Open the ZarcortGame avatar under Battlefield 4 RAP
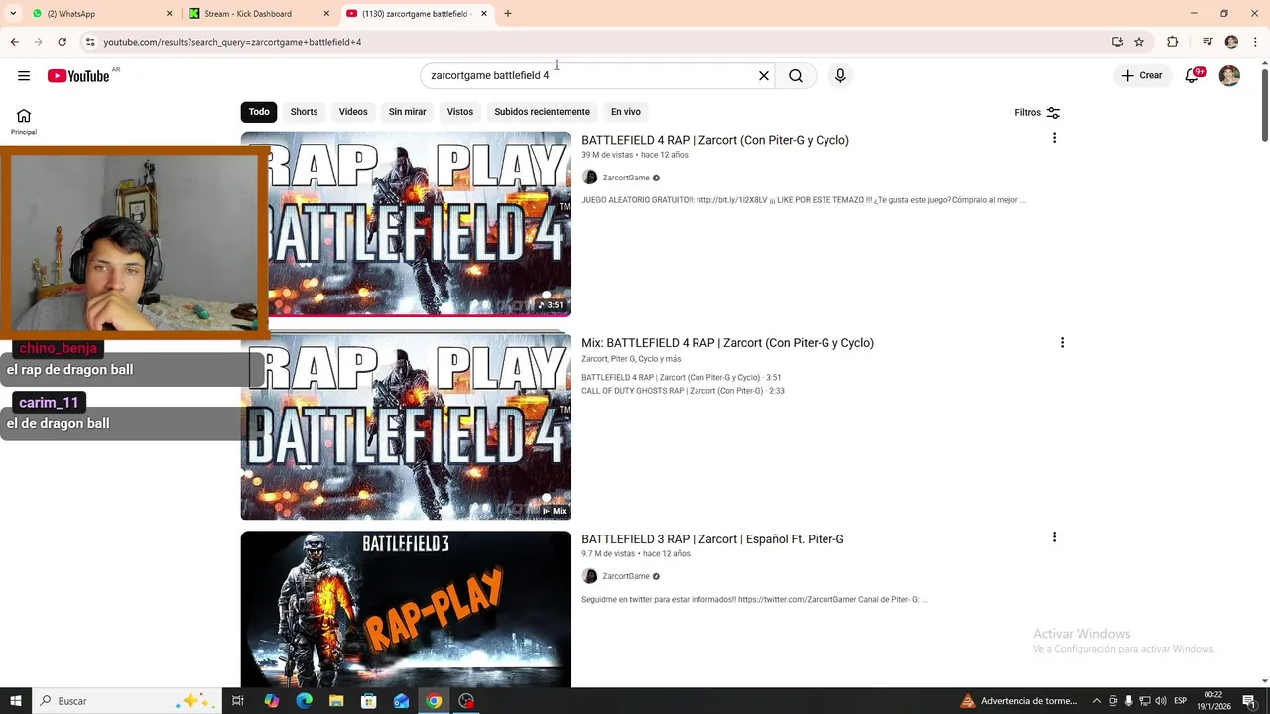Viewport: 1270px width, 714px height. (x=589, y=178)
